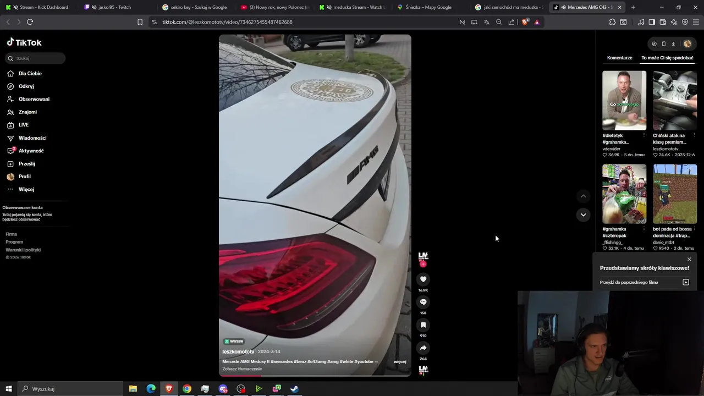Viewport: 704px width, 396px height.
Task: Open the browser Extensions puzzle icon
Action: coord(612,22)
